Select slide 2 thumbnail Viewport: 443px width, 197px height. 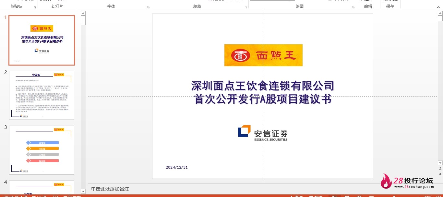(42, 95)
